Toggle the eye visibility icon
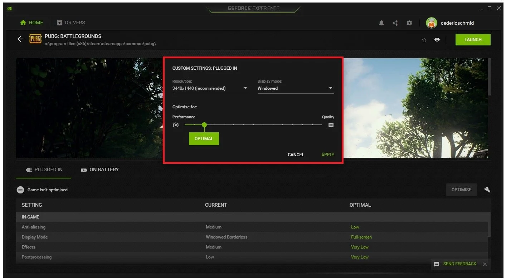 [437, 40]
